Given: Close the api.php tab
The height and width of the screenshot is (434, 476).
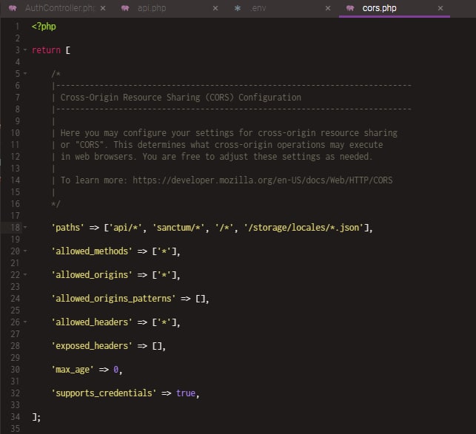Looking at the screenshot, I should (x=215, y=8).
